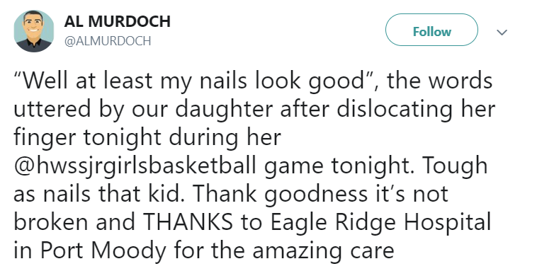Screen dimensions: 537x271
Task: Click the words Eagle Ridge Hospital
Action: pos(381,222)
